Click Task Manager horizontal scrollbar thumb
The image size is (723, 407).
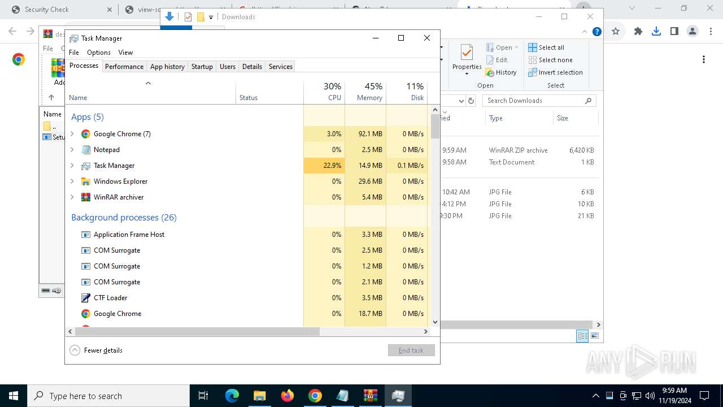pyautogui.click(x=197, y=332)
